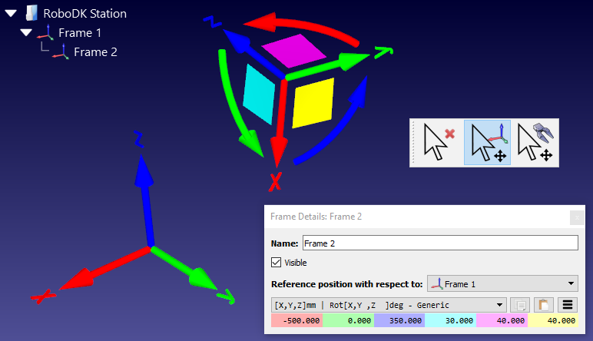The width and height of the screenshot is (593, 341).
Task: Click the yellow plane on the 3D frame gizmo
Action: point(310,103)
